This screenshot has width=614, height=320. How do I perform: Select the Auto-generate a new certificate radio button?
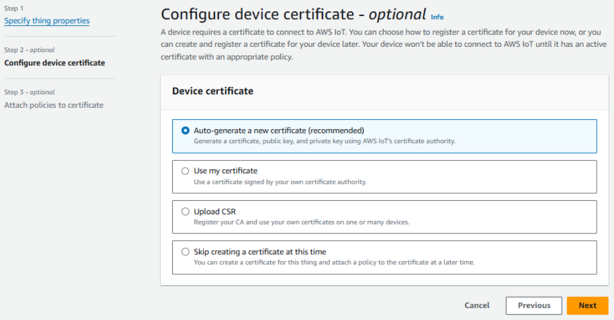[x=185, y=130]
